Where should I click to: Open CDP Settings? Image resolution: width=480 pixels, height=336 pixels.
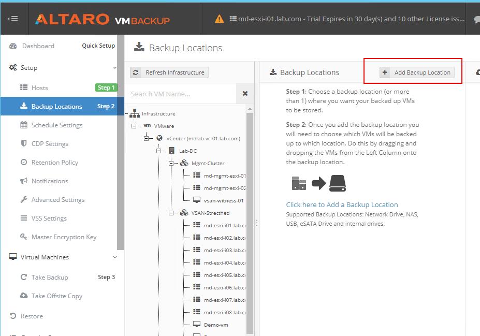(x=50, y=144)
